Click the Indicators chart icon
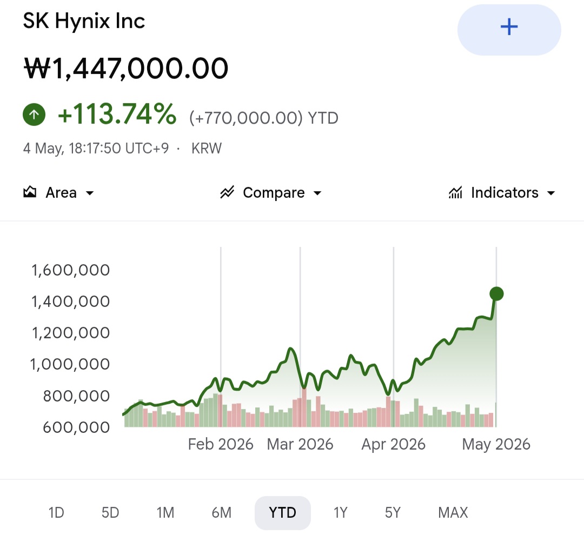Viewport: 584px width, 541px height. tap(455, 192)
